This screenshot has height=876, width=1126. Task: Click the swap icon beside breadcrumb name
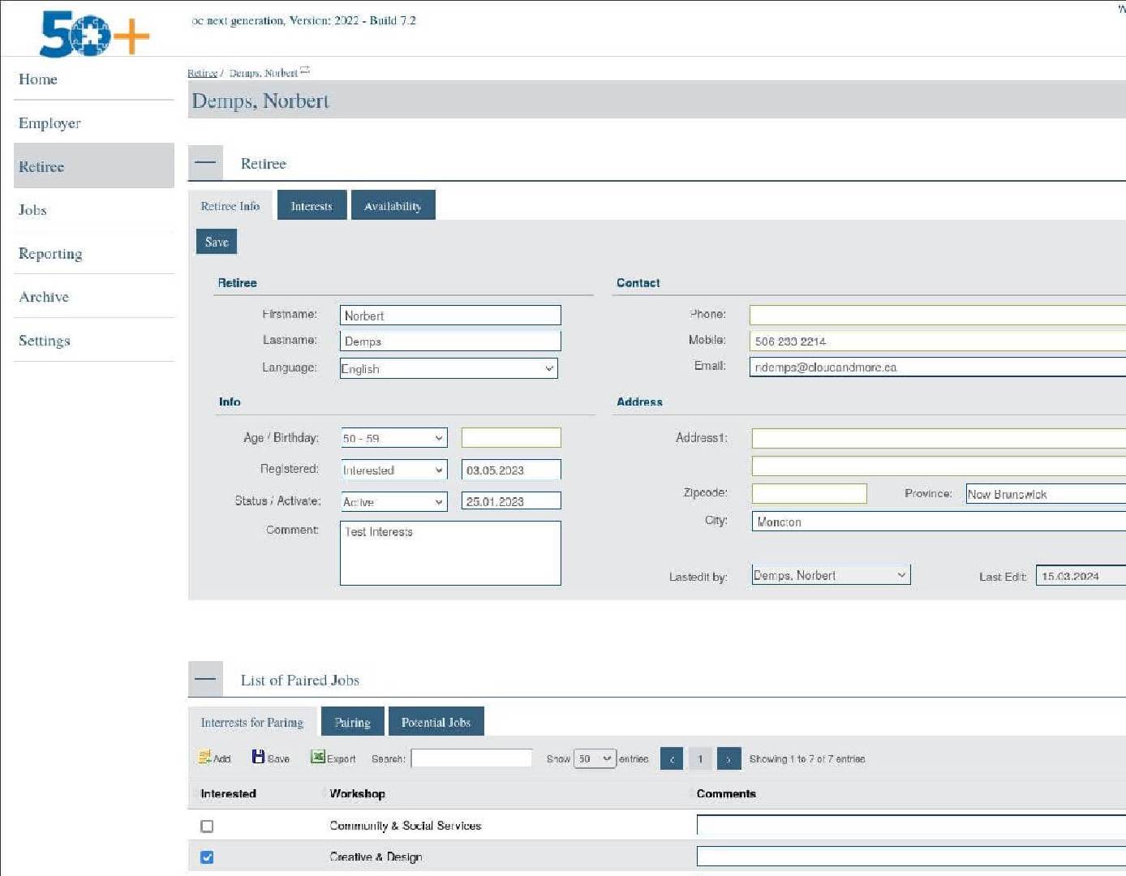[305, 71]
